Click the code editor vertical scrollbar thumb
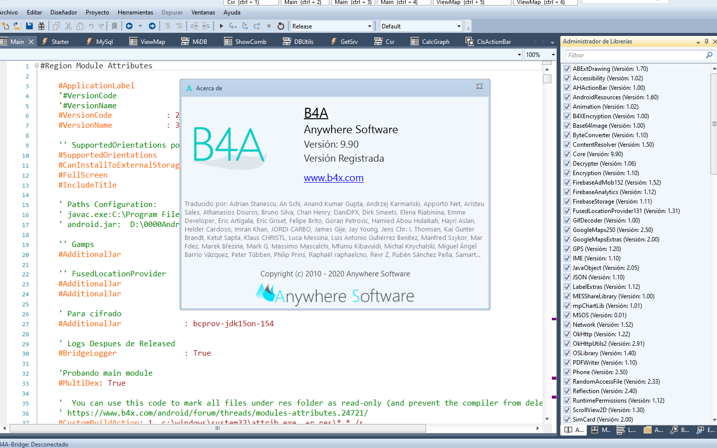 (547, 78)
